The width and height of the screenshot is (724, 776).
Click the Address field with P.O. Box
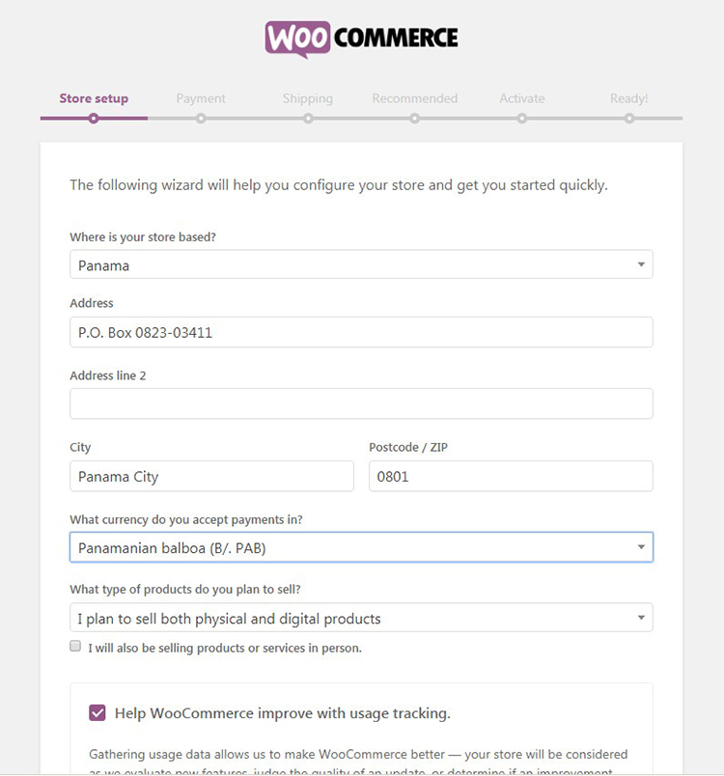[361, 332]
